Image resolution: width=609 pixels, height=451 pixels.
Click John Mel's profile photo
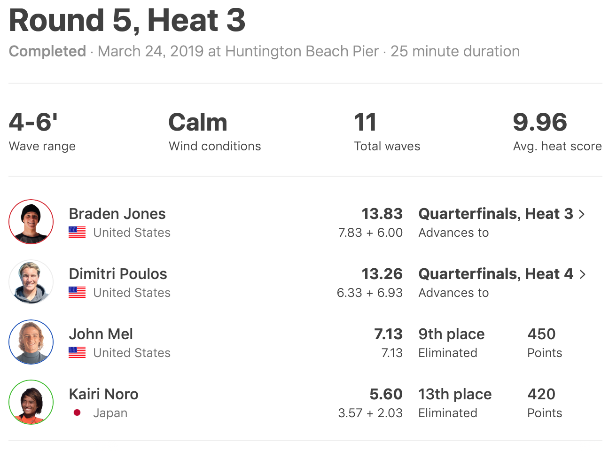pos(31,342)
